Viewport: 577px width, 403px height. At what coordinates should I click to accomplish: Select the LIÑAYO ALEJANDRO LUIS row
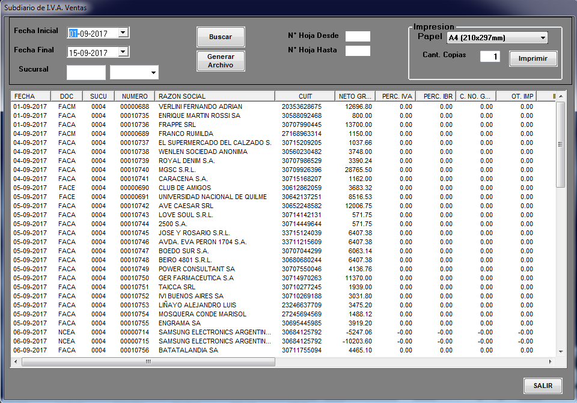(x=283, y=305)
